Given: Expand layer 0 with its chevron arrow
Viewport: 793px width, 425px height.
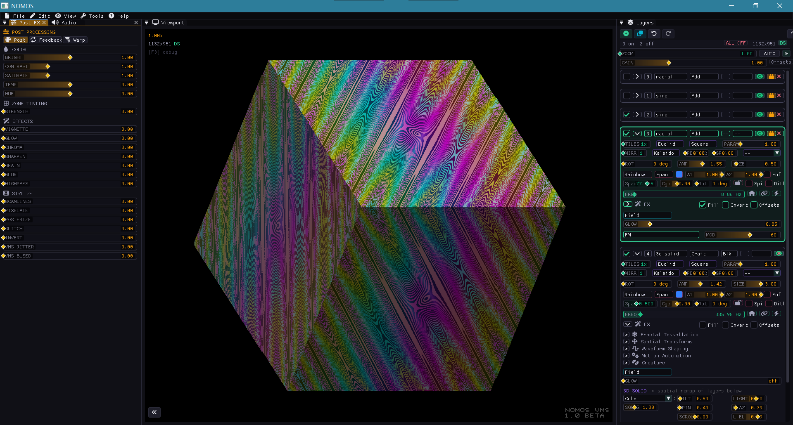Looking at the screenshot, I should coord(636,76).
